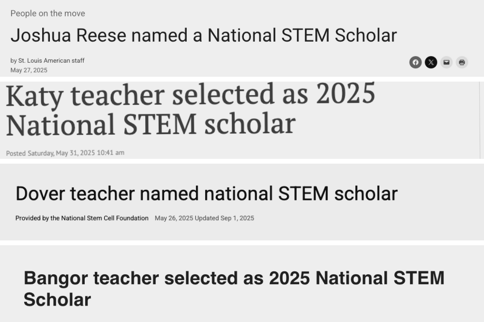Open the Katy teacher selected headline
This screenshot has height=322, width=484.
pyautogui.click(x=190, y=109)
